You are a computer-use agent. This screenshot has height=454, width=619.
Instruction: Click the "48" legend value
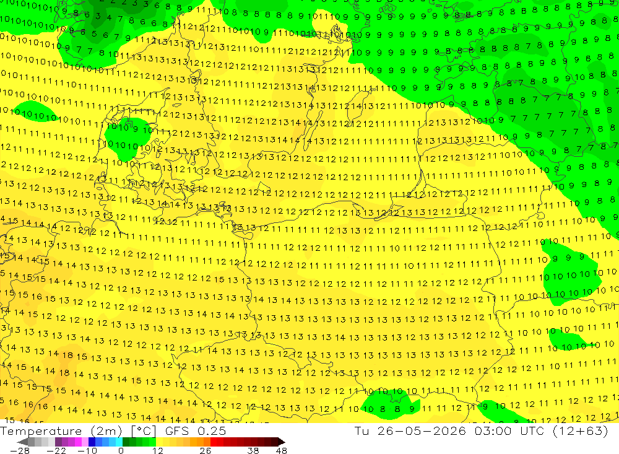coord(282,450)
